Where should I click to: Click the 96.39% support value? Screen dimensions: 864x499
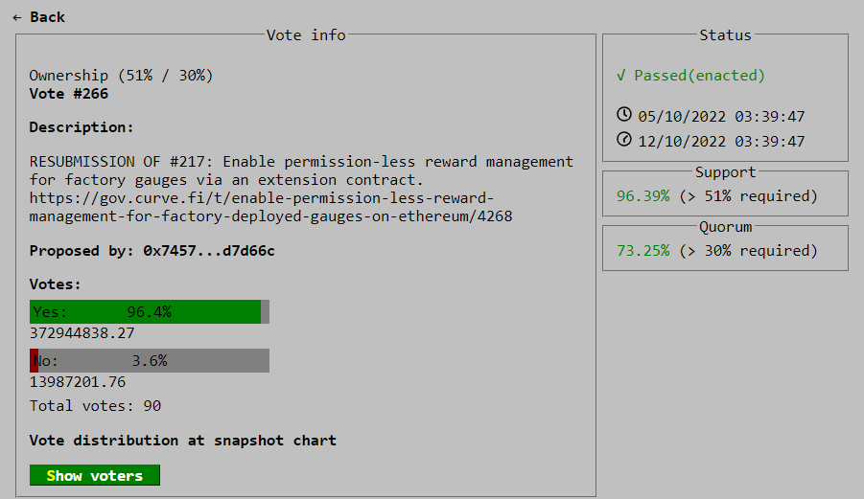point(643,196)
